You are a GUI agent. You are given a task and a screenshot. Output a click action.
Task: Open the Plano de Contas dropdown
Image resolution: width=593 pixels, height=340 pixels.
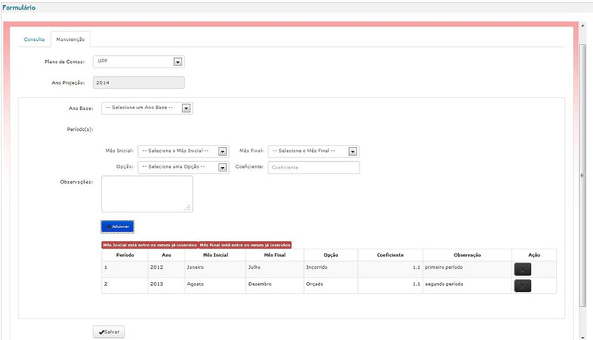[x=139, y=62]
